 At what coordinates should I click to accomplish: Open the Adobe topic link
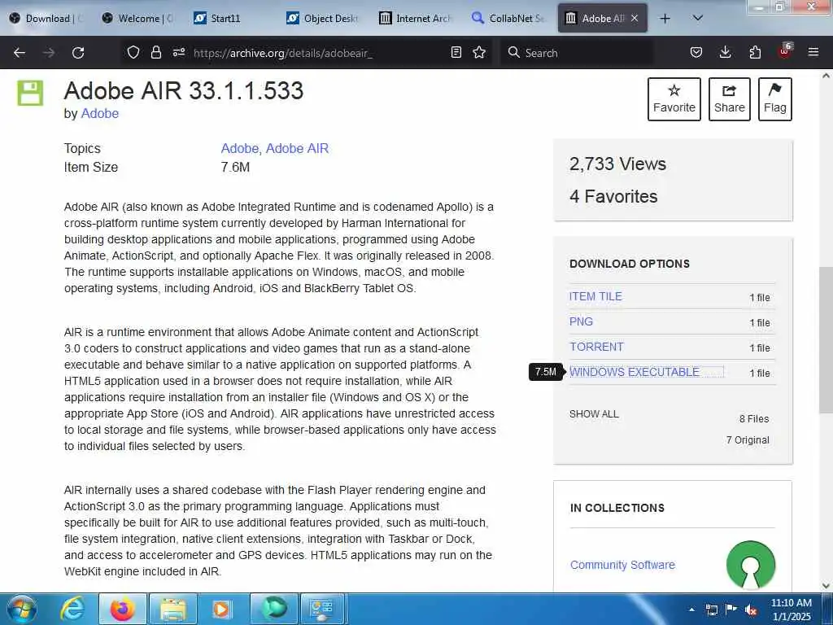tap(240, 148)
